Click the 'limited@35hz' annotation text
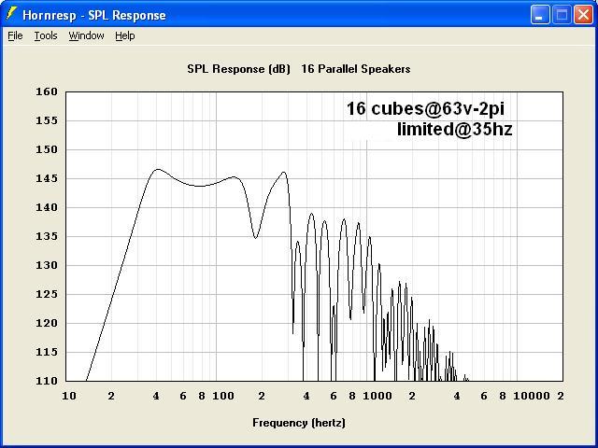The height and width of the screenshot is (448, 598). pyautogui.click(x=455, y=130)
